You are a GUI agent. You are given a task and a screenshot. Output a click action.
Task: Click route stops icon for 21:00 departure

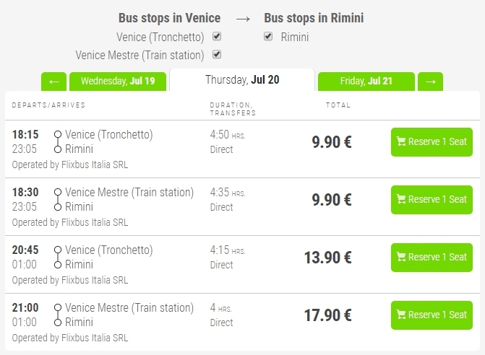[58, 315]
